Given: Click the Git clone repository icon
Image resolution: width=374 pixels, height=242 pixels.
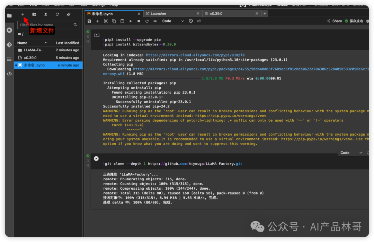Looking at the screenshot, I should coord(69,14).
